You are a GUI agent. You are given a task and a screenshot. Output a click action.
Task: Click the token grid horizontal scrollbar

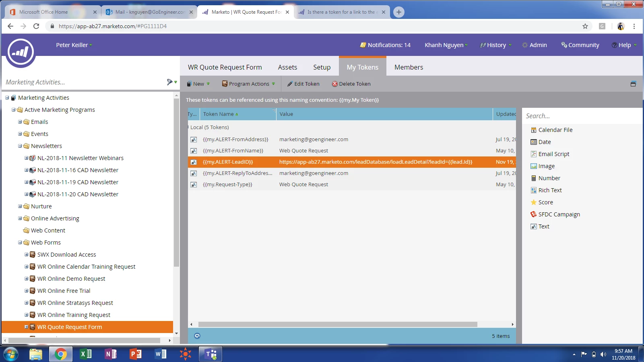tap(338, 324)
